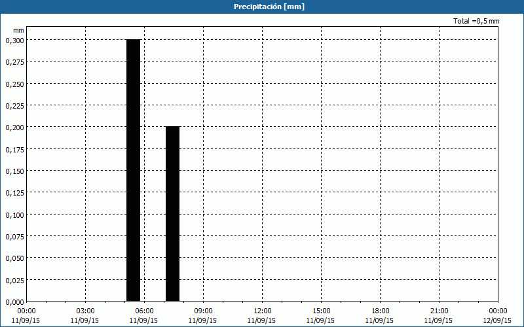Click the 0,150 y-axis label

[14, 171]
